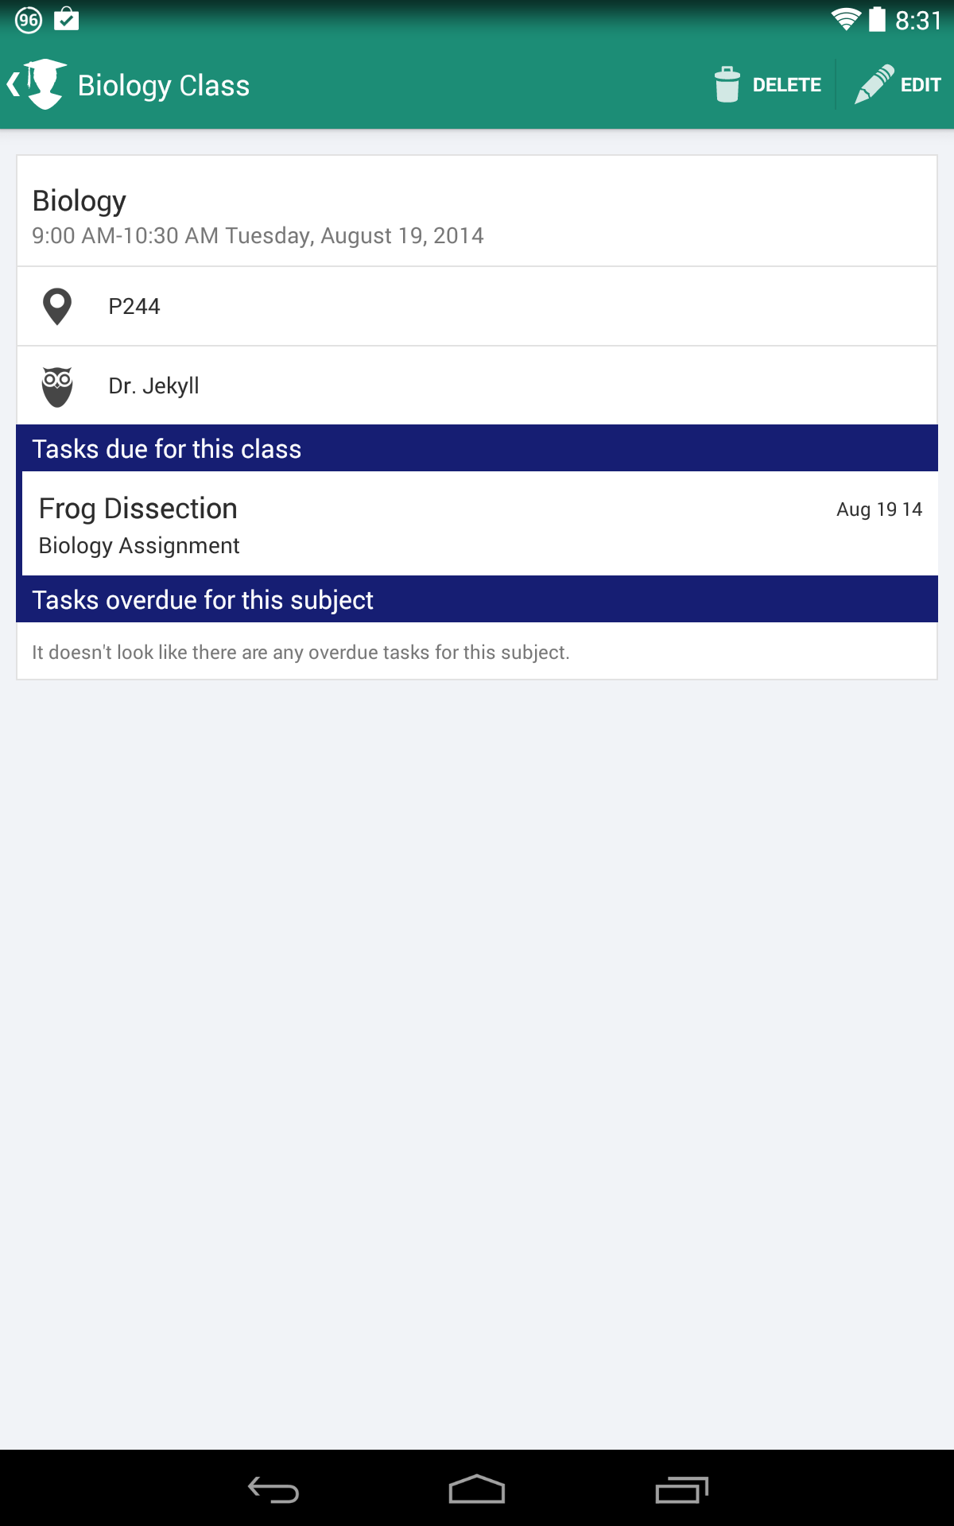Image resolution: width=954 pixels, height=1526 pixels.
Task: Tap the pencil edit icon
Action: pyautogui.click(x=874, y=84)
